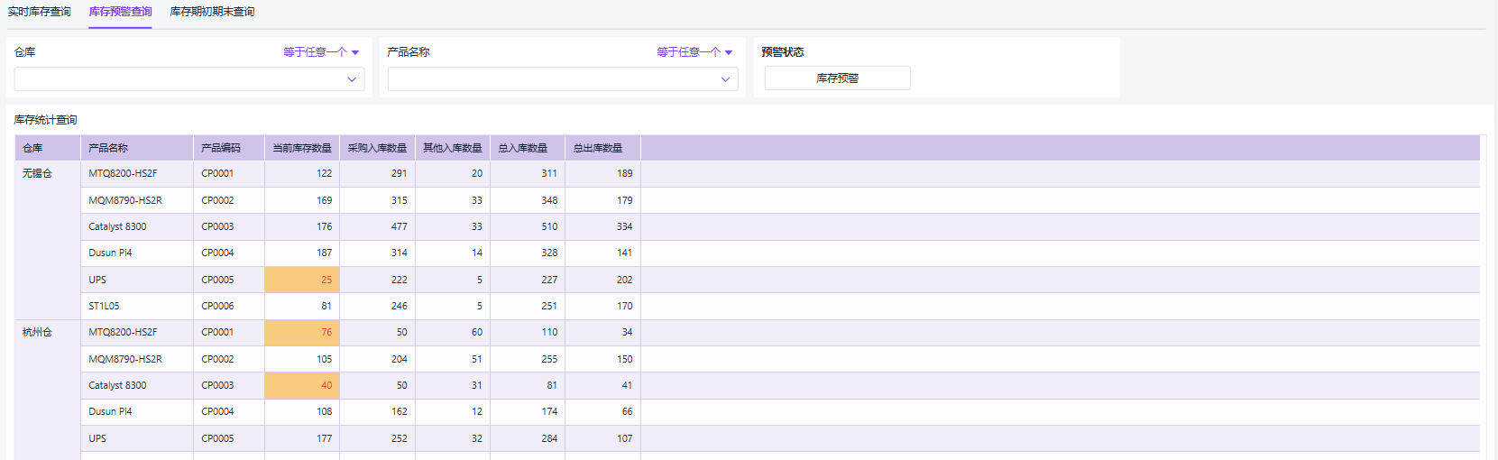
Task: Click purchase inbound value 204
Action: point(377,359)
